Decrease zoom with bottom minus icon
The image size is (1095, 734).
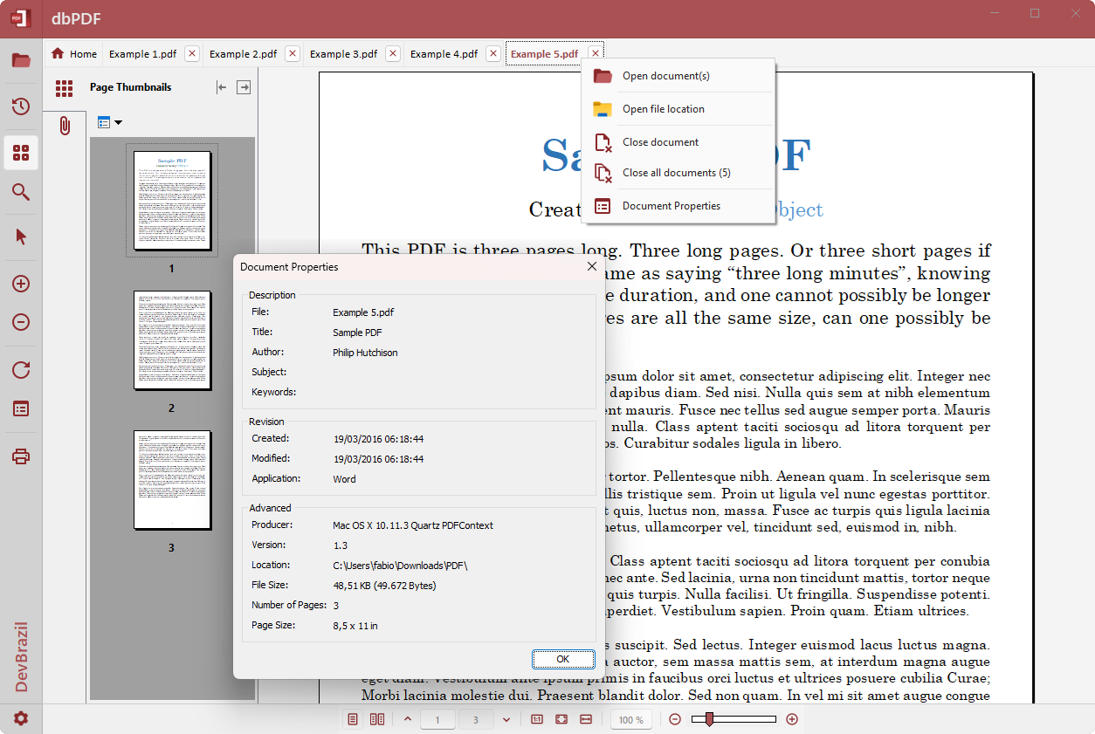675,719
